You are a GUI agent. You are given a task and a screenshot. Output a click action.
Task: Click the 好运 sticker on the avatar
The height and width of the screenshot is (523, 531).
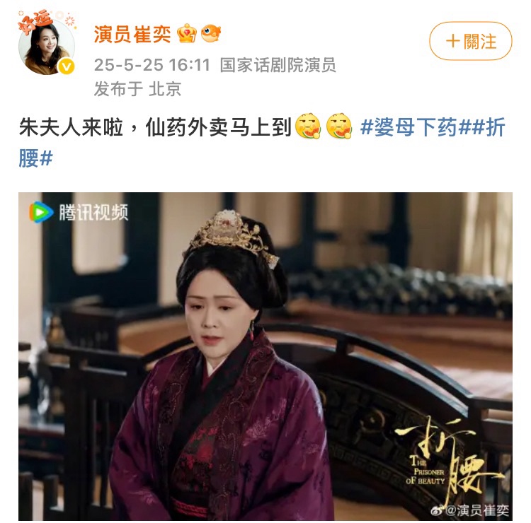[35, 21]
